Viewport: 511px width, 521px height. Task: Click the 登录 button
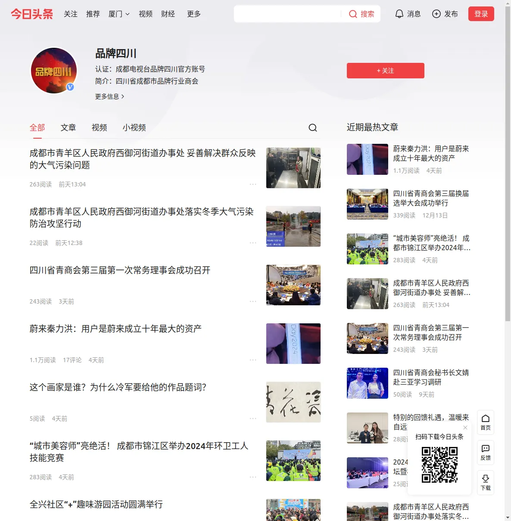point(481,14)
